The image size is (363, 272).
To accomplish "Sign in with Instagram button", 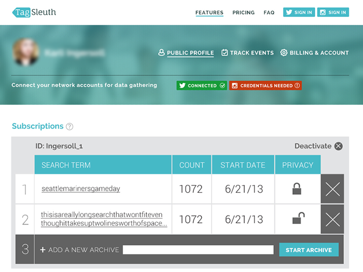I will [x=332, y=12].
